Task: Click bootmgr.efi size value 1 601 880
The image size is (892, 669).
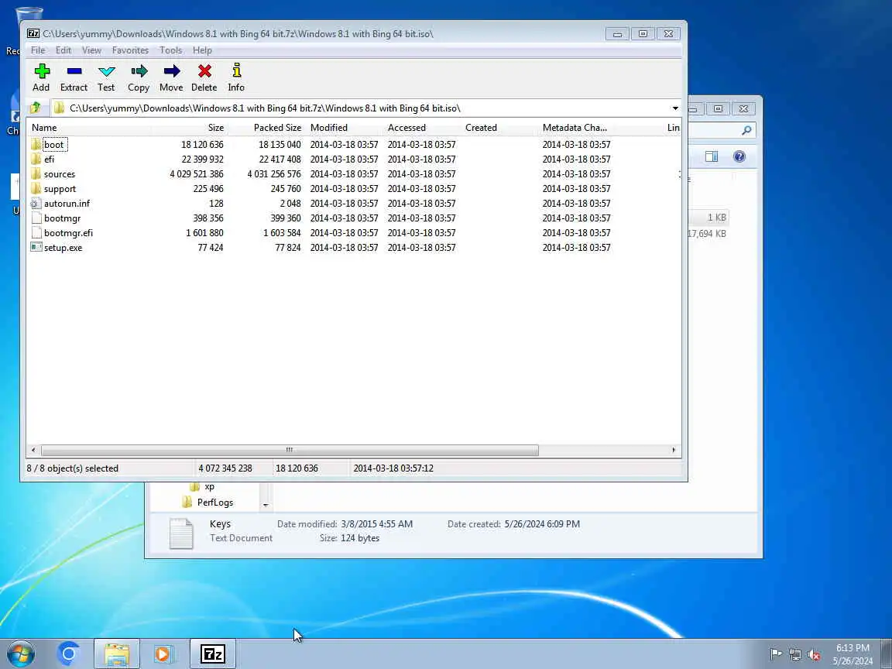Action: coord(204,232)
